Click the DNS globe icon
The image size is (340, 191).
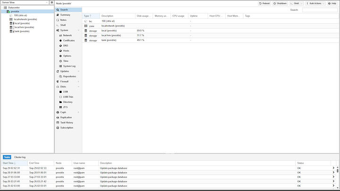(60, 46)
